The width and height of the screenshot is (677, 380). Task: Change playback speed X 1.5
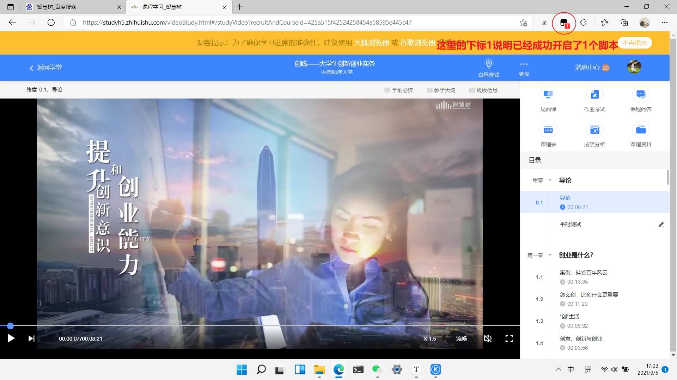point(429,338)
